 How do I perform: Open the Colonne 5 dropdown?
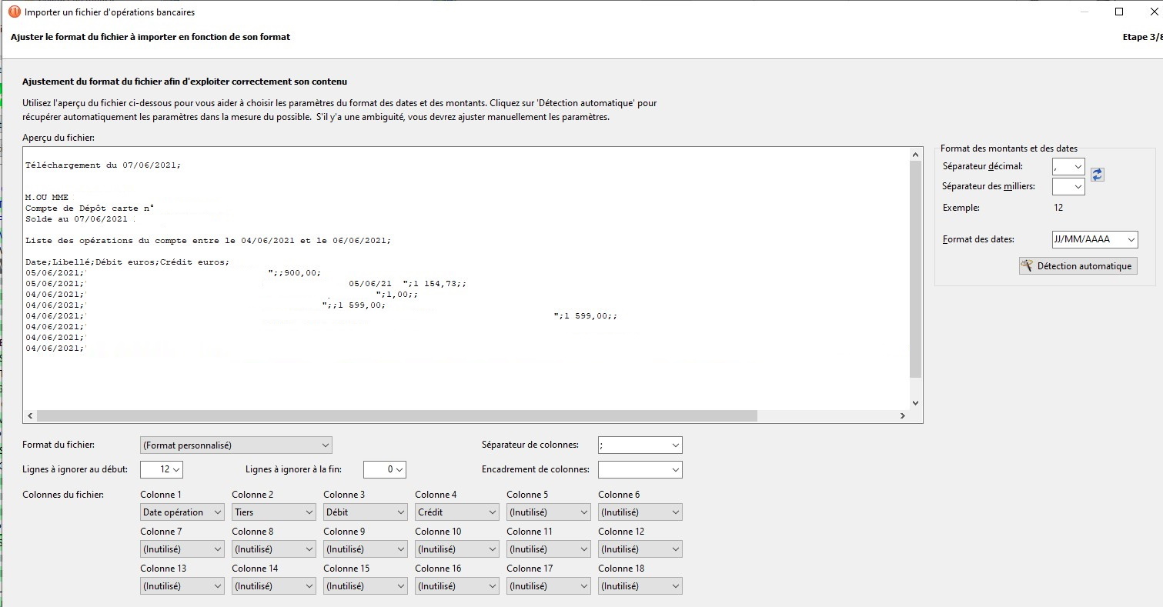[x=548, y=512]
